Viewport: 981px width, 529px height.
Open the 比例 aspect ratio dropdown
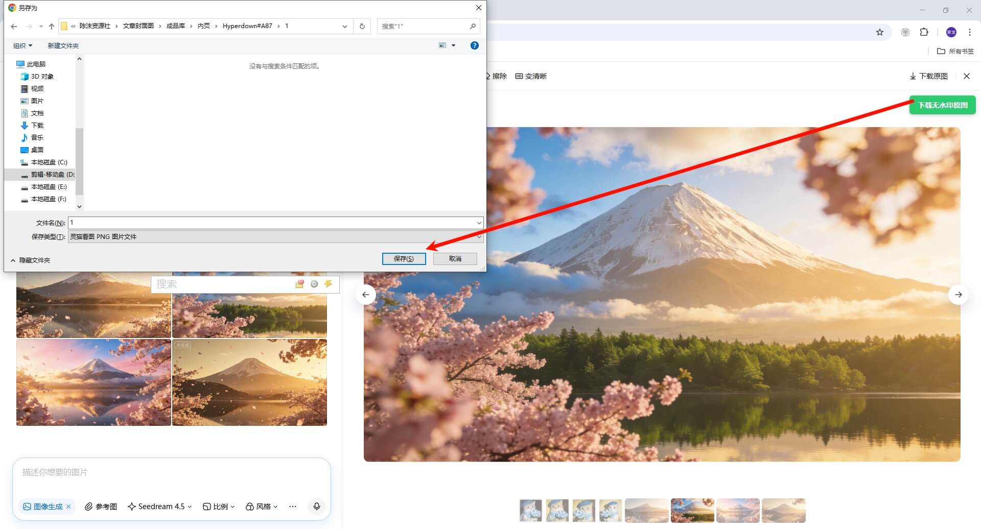click(x=219, y=507)
